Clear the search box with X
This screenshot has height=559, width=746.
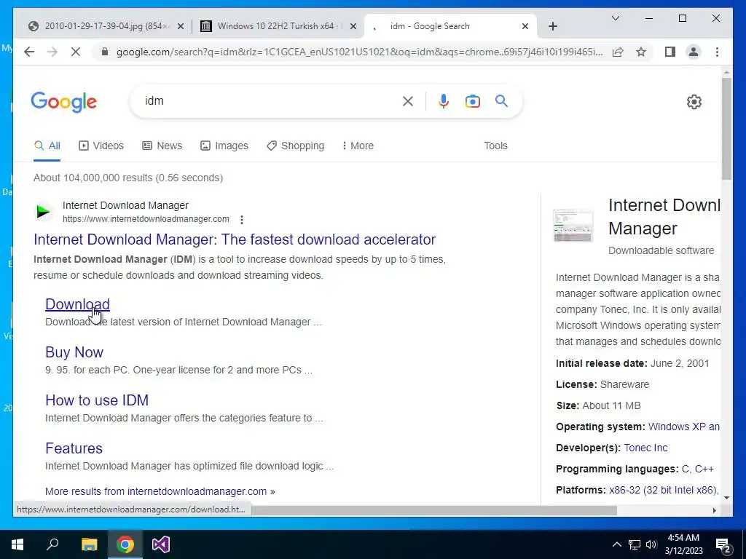tap(408, 100)
